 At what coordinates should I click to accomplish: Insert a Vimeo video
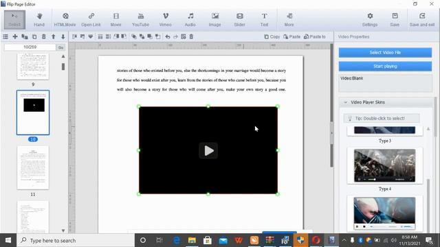click(x=165, y=20)
